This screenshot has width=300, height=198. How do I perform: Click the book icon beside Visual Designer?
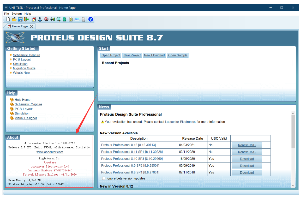[x=12, y=118]
